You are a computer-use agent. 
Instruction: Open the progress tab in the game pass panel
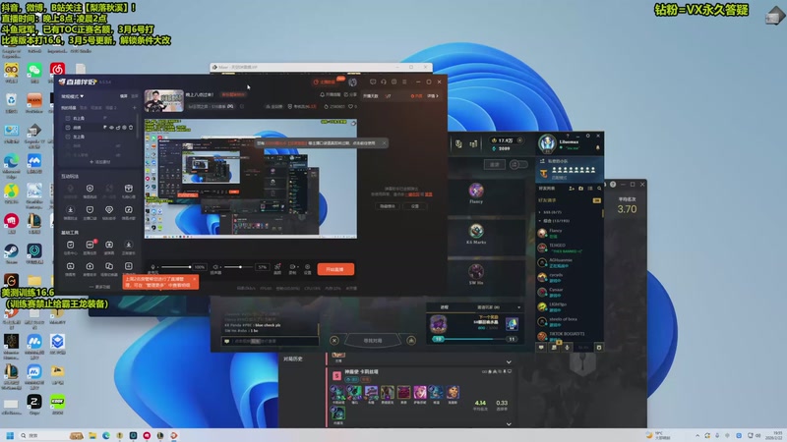point(445,307)
